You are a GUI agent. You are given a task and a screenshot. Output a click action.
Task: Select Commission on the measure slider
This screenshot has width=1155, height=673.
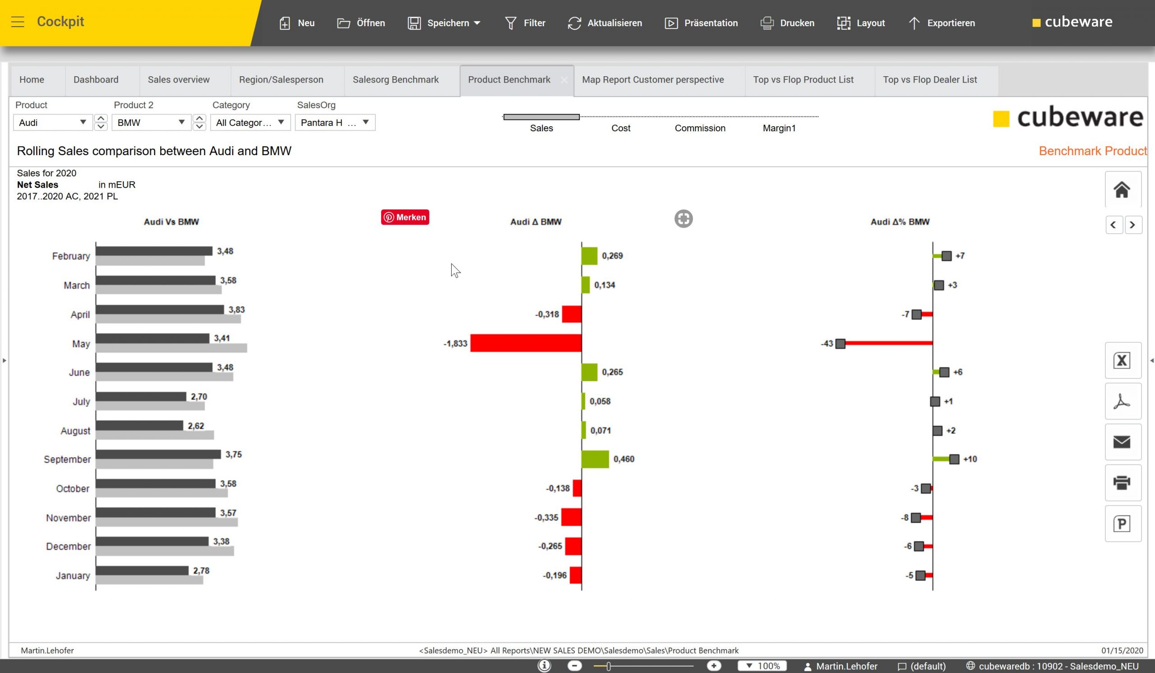700,128
